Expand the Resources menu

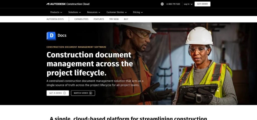pos(94,12)
